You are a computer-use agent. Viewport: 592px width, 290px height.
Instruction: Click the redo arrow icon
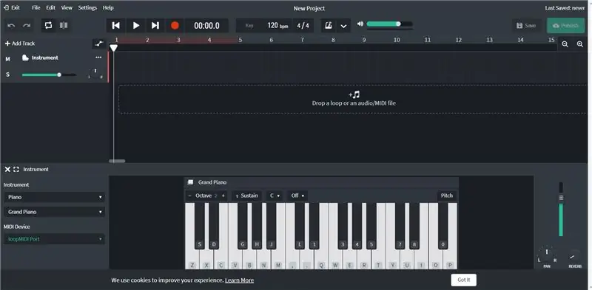tap(27, 26)
